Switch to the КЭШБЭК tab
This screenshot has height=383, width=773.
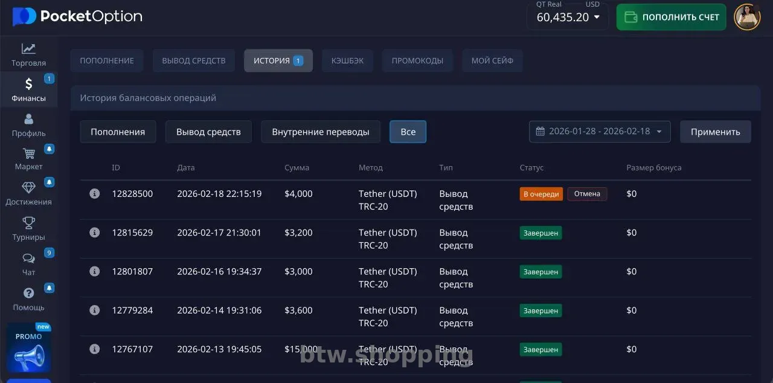(347, 60)
